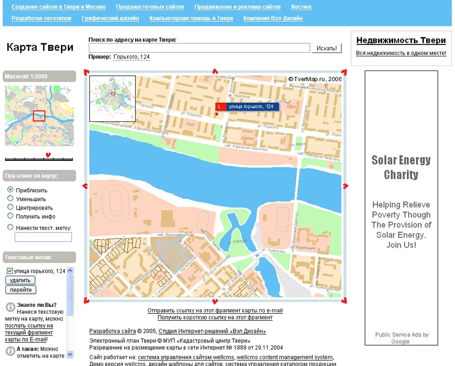Open 'Вся недвижимость в одном месте!' link
The height and width of the screenshot is (366, 455).
point(401,53)
